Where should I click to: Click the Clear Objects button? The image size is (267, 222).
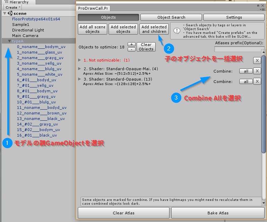(x=146, y=47)
